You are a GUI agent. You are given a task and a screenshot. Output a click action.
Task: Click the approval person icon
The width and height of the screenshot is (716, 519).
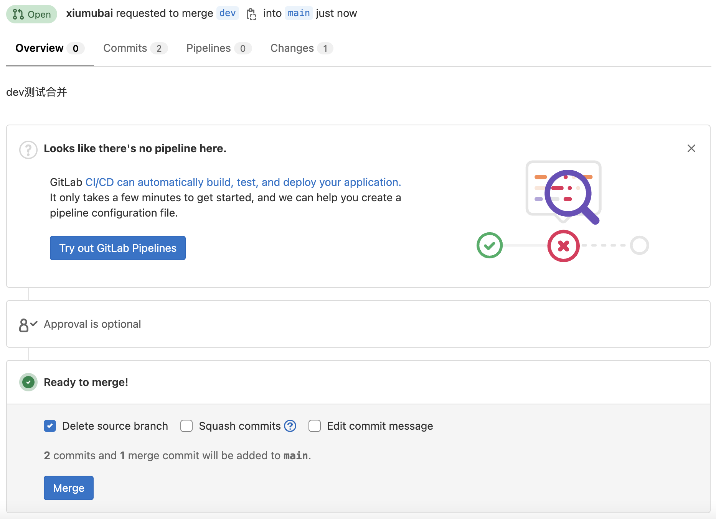[x=28, y=325]
